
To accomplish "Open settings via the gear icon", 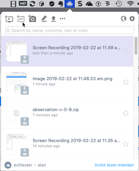I will coord(132,19).
